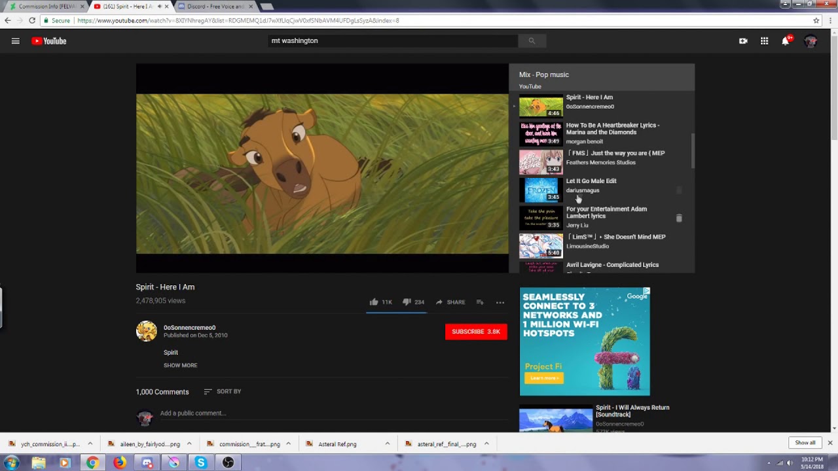Open the 0oSonnencremeo0 channel name link
The width and height of the screenshot is (838, 471).
[189, 328]
